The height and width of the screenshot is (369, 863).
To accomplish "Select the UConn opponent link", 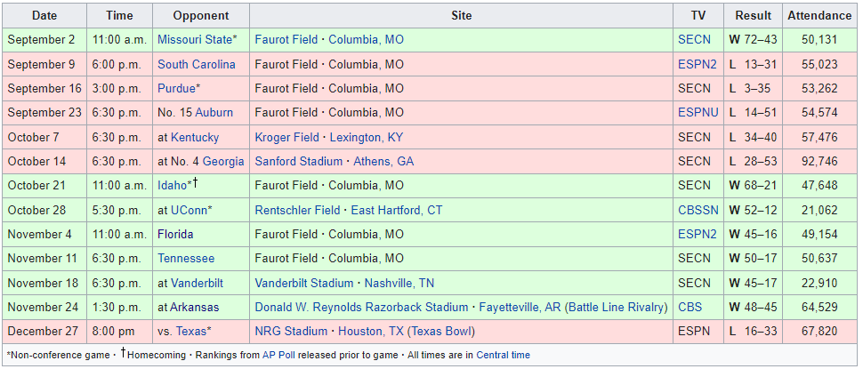I will point(189,210).
